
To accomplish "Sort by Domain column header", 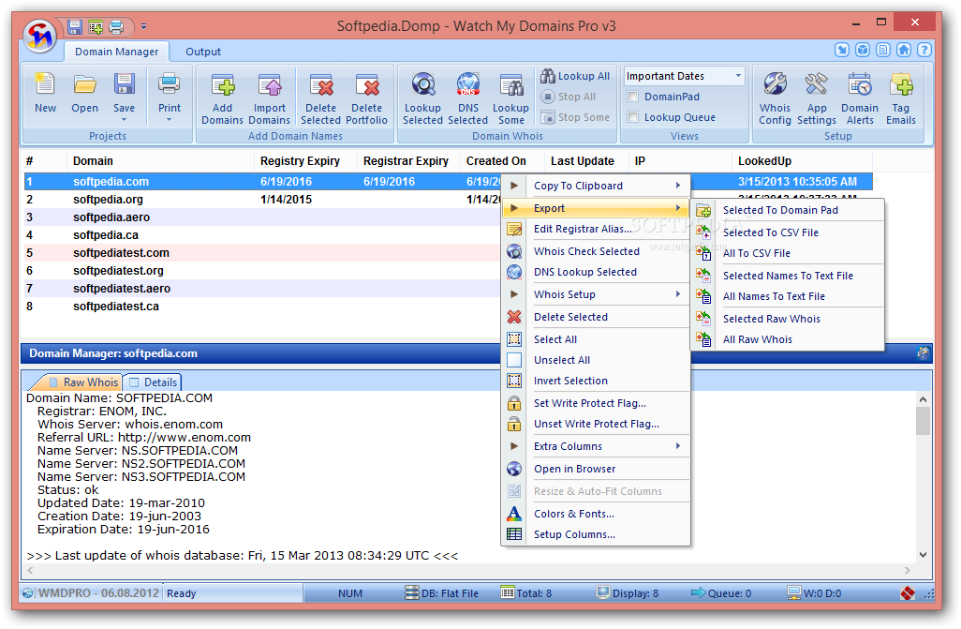I will (160, 161).
